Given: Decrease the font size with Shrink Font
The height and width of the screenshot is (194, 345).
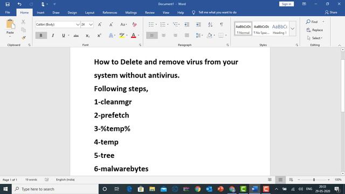Looking at the screenshot, I should pyautogui.click(x=111, y=24).
